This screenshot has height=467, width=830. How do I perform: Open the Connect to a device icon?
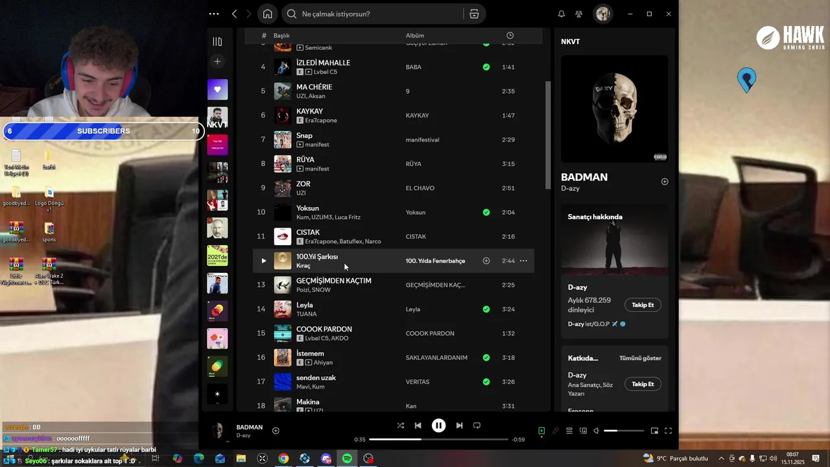click(x=583, y=431)
